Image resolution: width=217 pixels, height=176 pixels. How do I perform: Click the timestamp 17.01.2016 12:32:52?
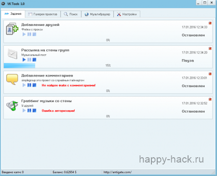194,103
